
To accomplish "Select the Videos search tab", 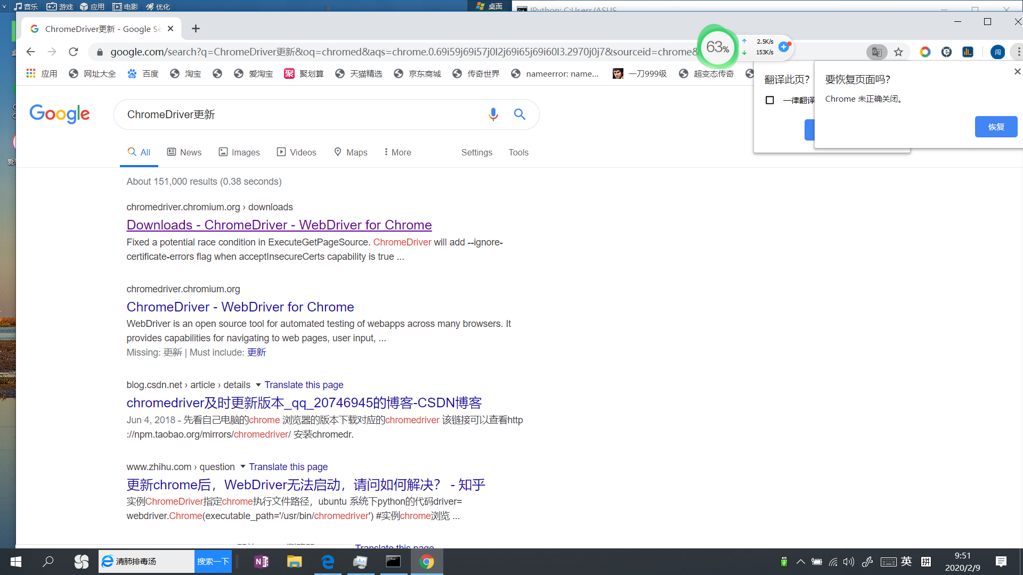I will point(295,152).
